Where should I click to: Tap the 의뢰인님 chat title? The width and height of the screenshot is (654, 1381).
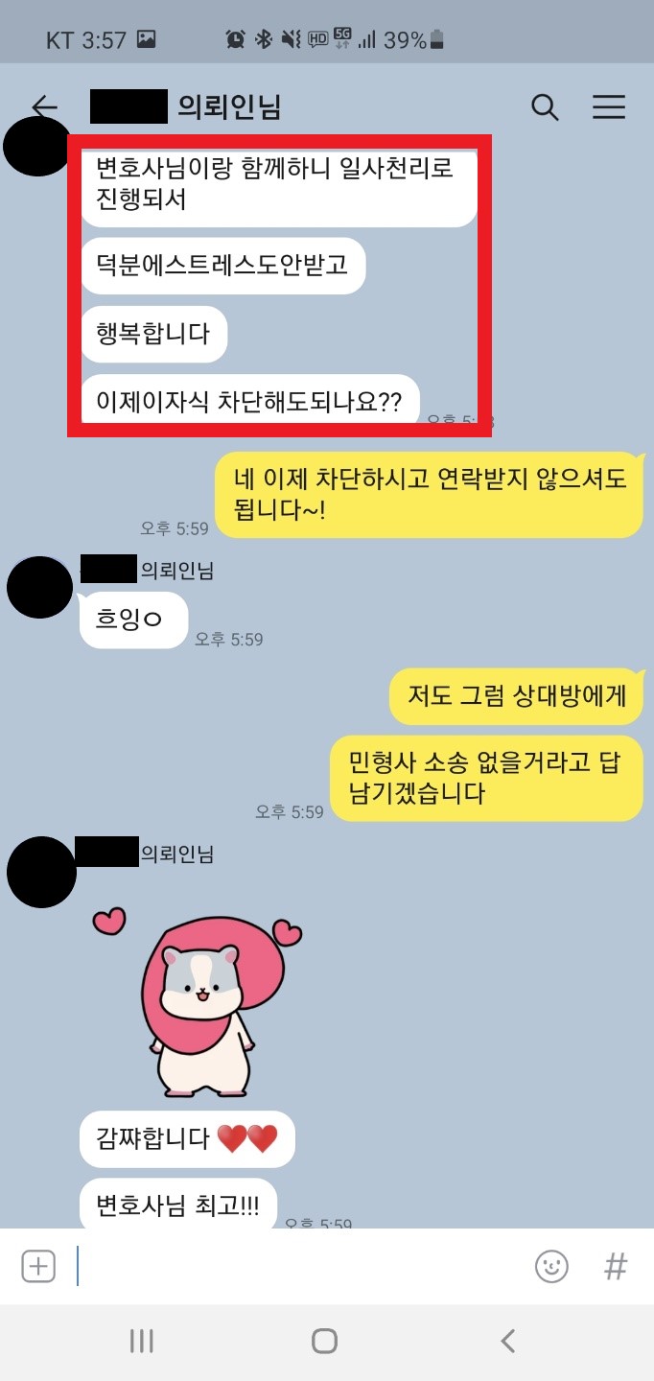[x=229, y=106]
